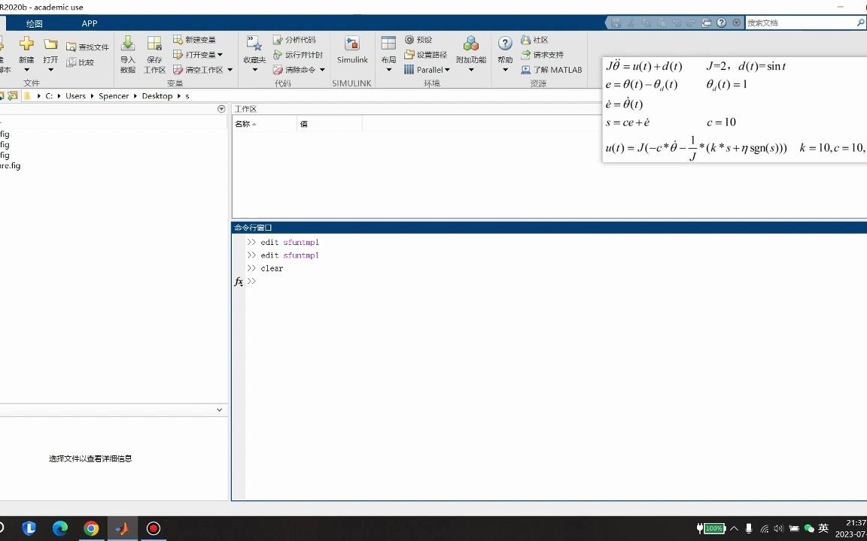
Task: Open Simulink from the toolbar
Action: (x=351, y=50)
